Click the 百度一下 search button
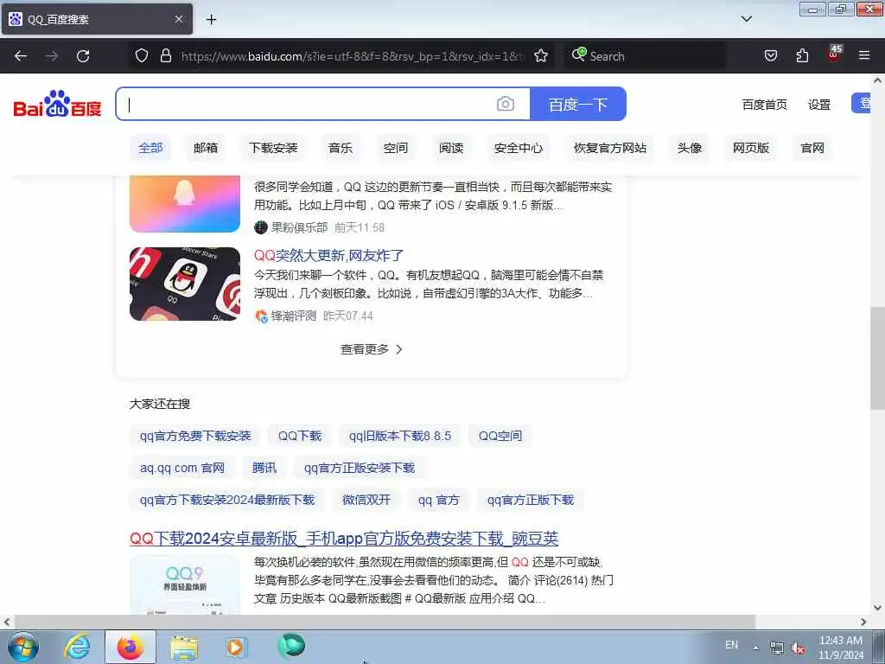Image resolution: width=885 pixels, height=664 pixels. click(578, 104)
